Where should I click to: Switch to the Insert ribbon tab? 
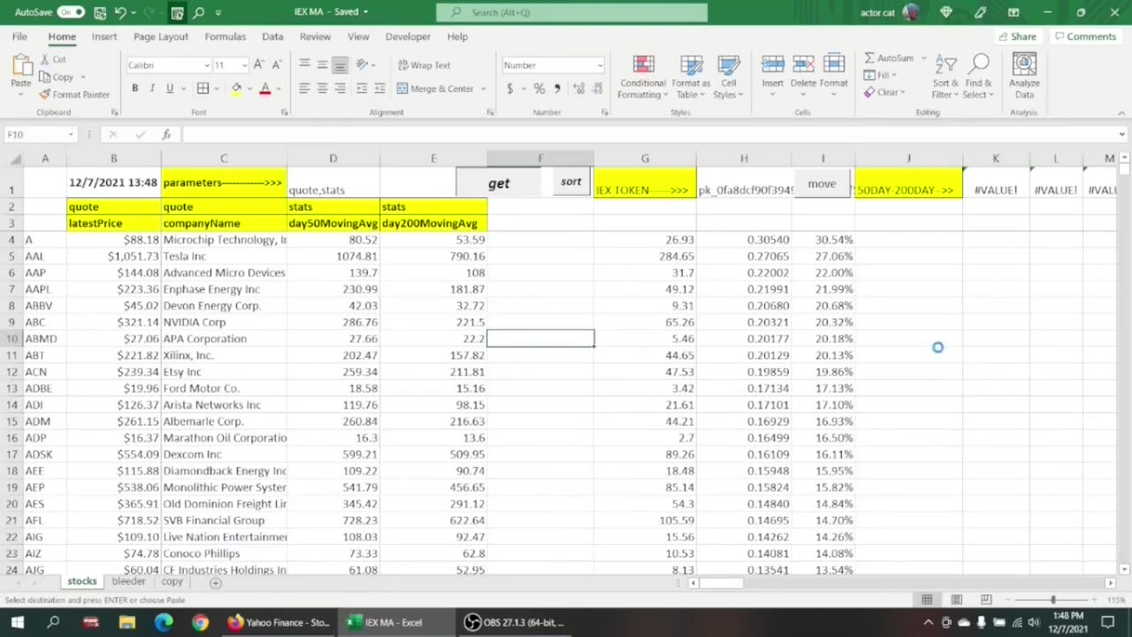pos(104,36)
